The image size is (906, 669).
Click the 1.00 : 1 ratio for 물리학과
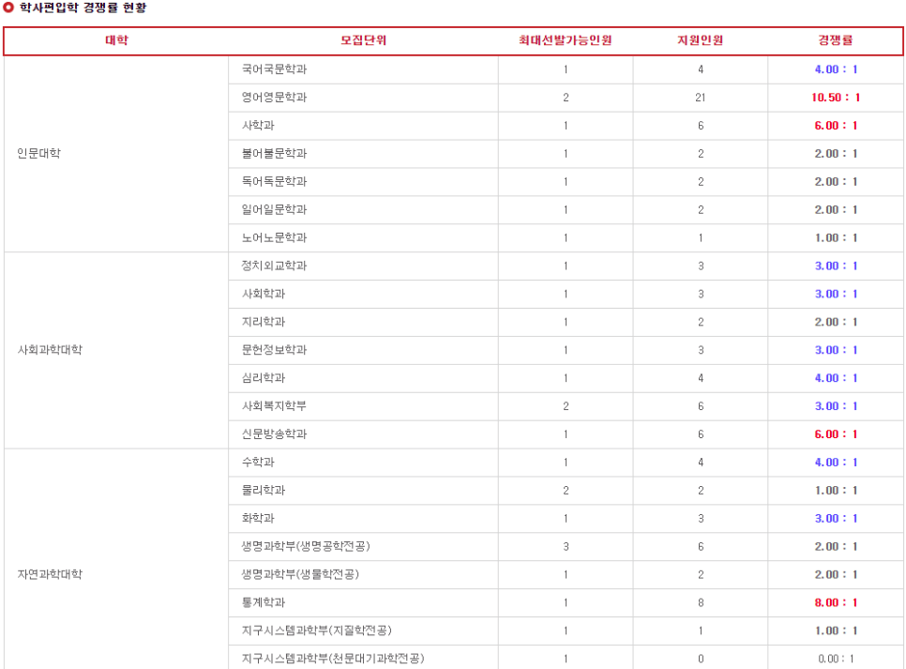click(x=836, y=491)
